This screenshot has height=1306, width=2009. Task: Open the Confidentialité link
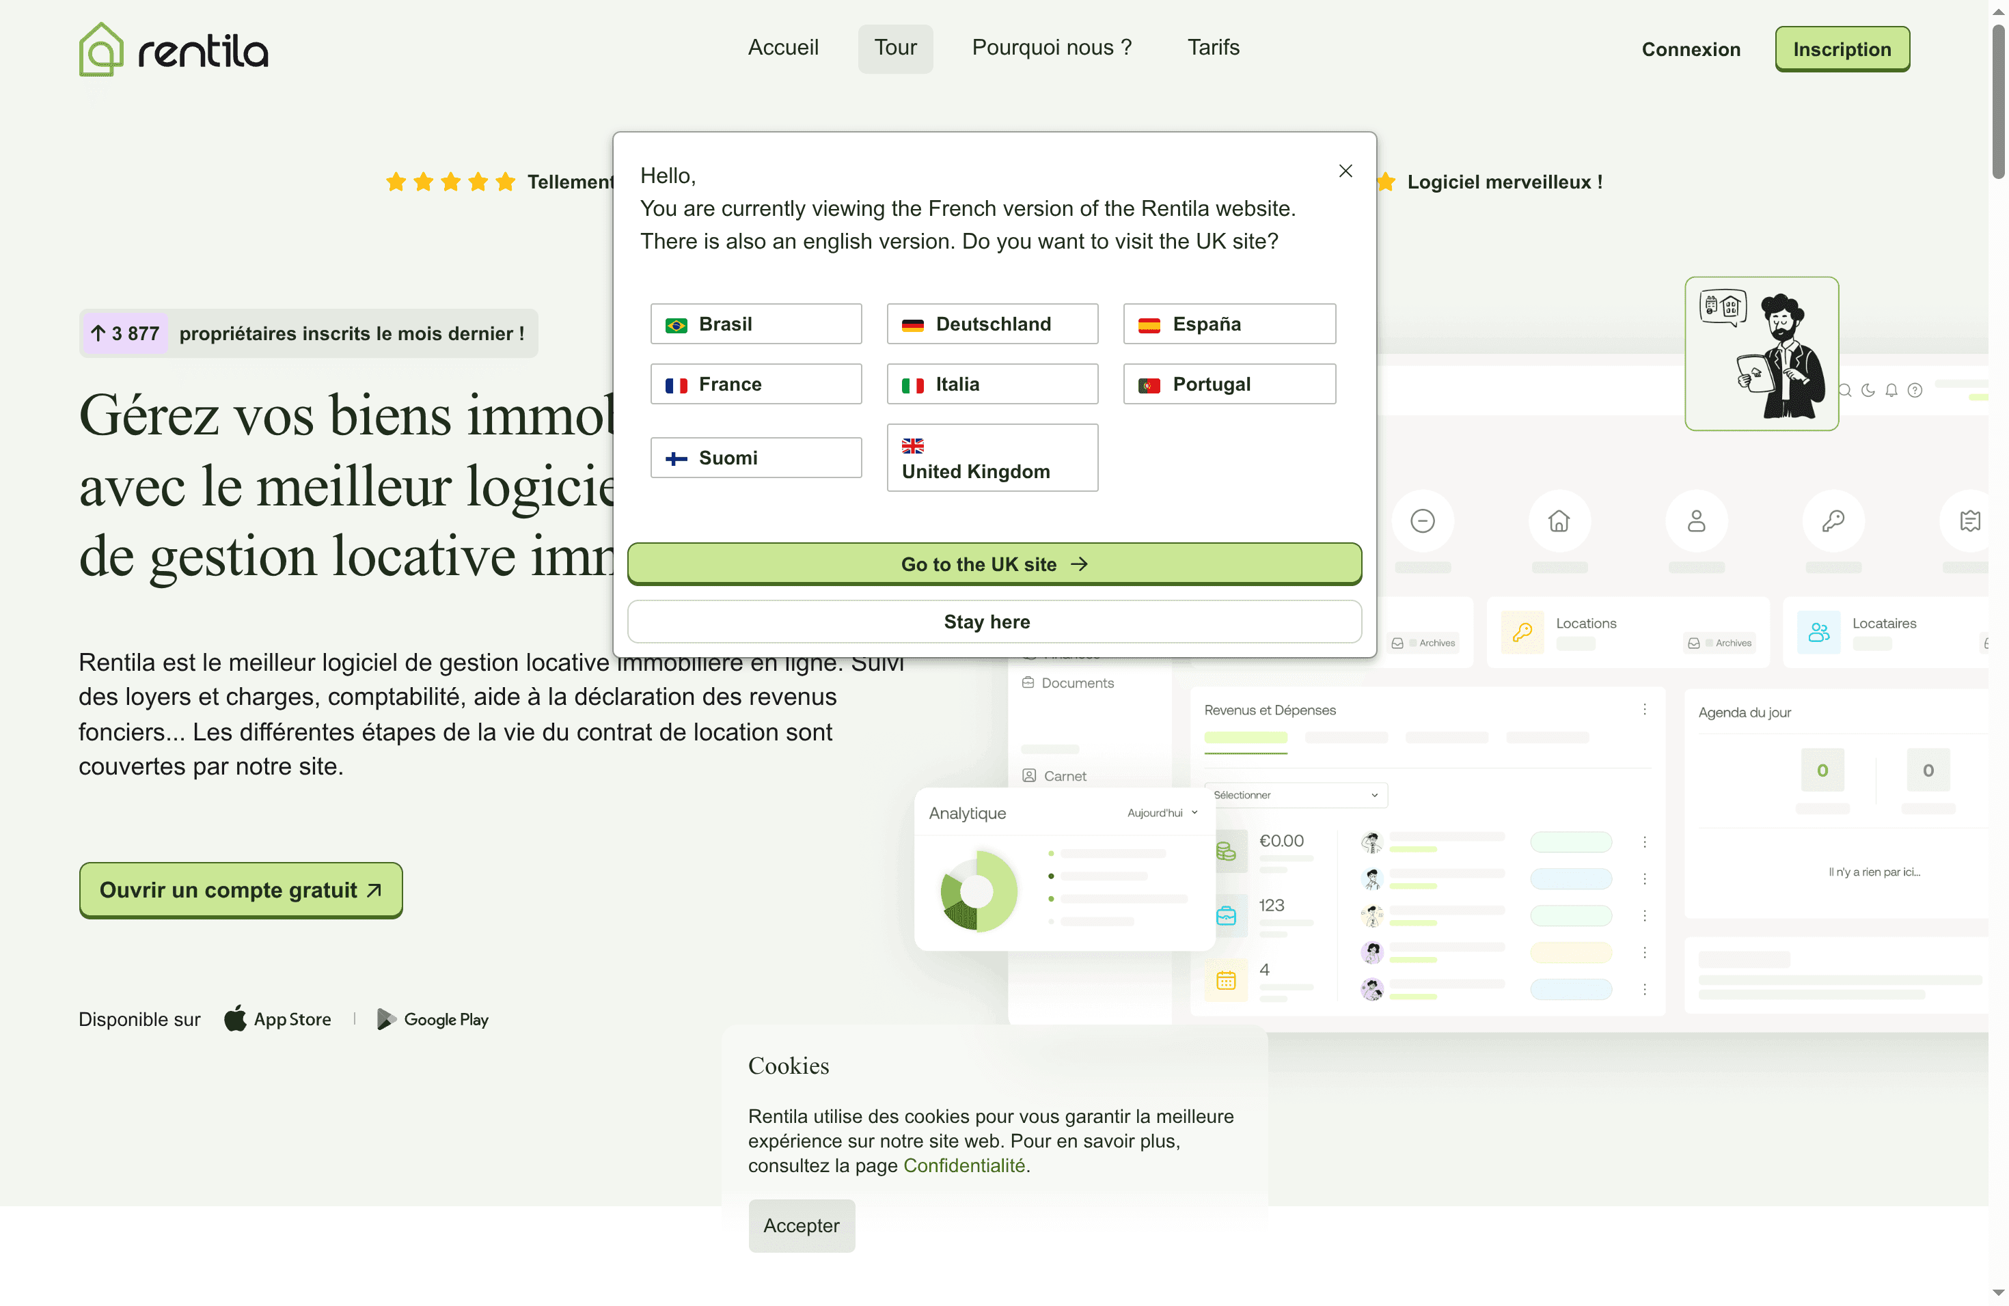coord(964,1165)
